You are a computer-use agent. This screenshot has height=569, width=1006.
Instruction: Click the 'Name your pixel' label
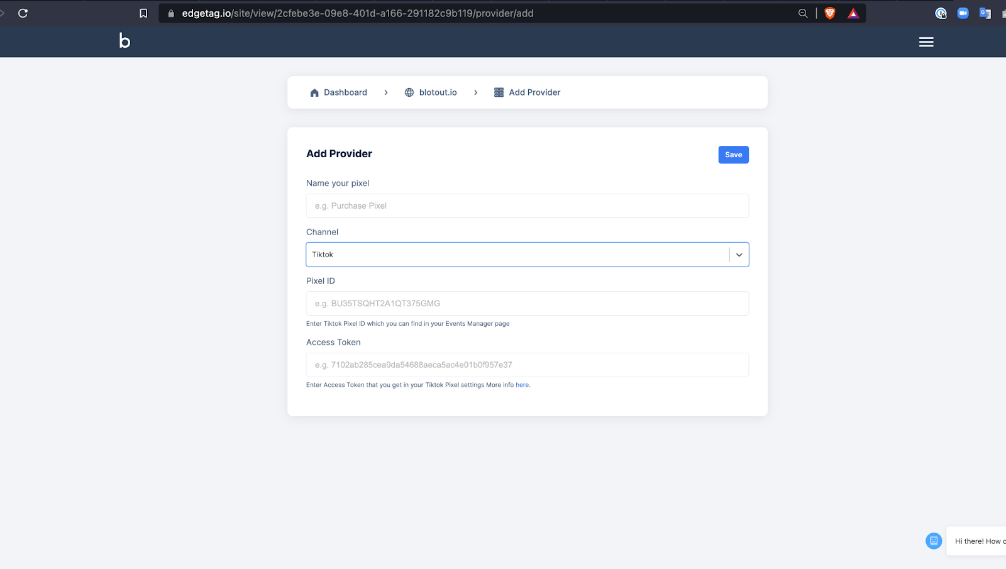coord(338,183)
